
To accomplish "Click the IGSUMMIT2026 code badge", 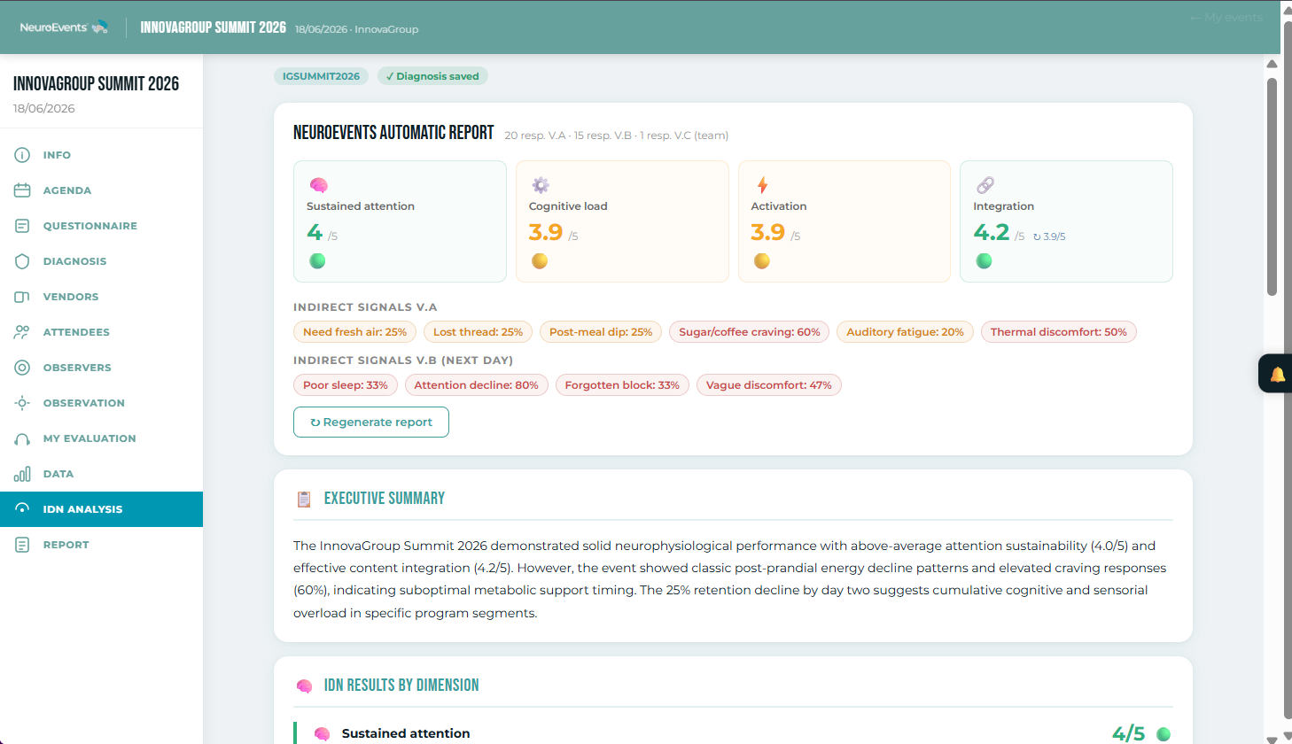I will pos(321,76).
